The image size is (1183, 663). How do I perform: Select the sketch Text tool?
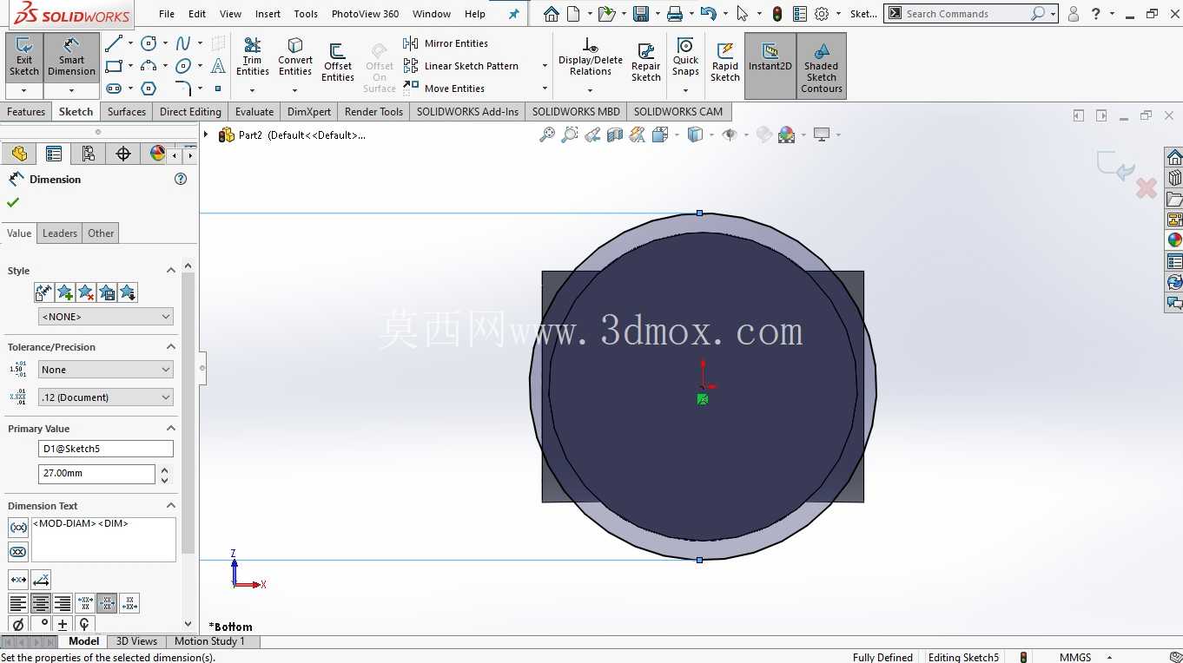218,66
